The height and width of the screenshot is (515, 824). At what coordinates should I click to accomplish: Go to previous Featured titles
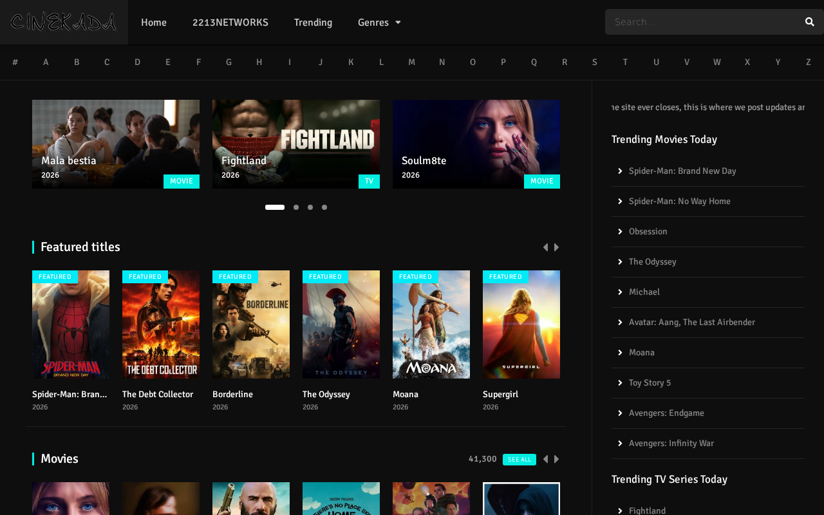(x=545, y=247)
